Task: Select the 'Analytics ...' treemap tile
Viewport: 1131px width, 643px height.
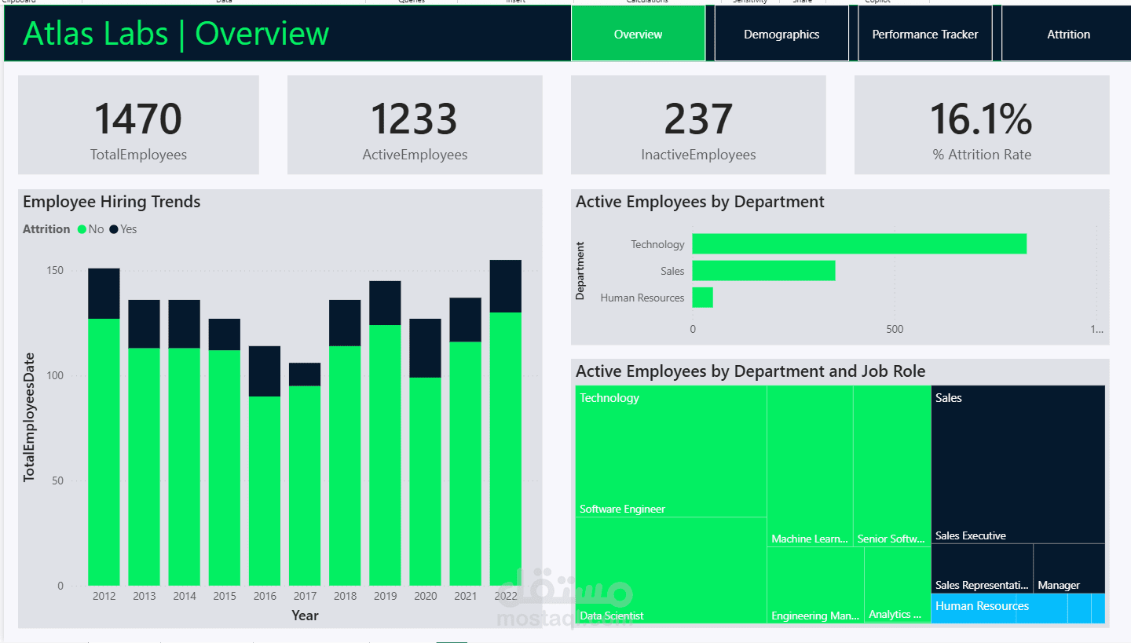Action: 898,585
